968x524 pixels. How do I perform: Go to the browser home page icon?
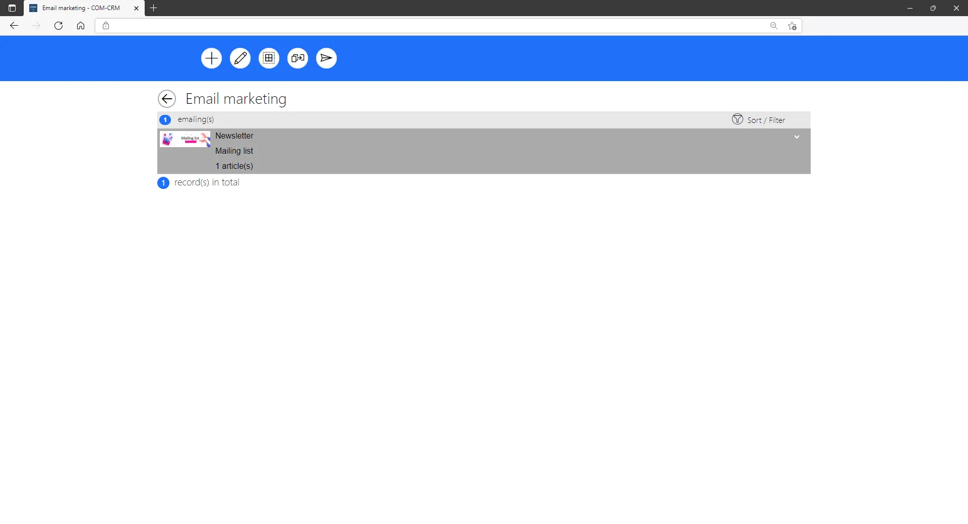tap(81, 26)
